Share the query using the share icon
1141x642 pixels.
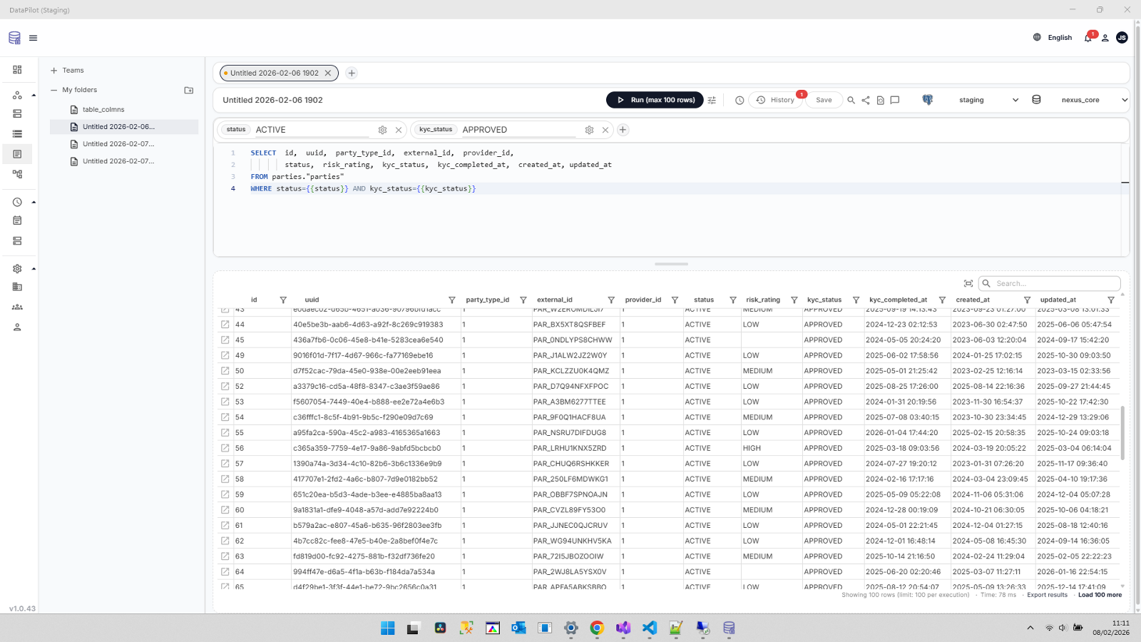[x=865, y=100]
